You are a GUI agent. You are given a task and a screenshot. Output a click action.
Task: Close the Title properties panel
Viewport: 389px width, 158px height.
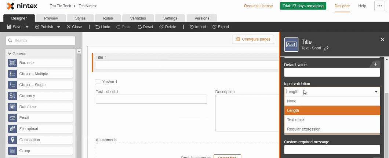tap(382, 39)
